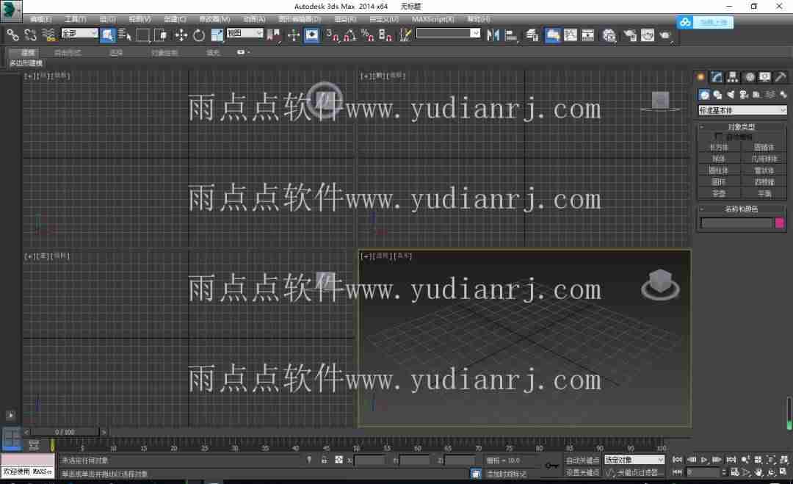The image size is (793, 484).
Task: Switch to the Create command panel tab
Action: (701, 77)
